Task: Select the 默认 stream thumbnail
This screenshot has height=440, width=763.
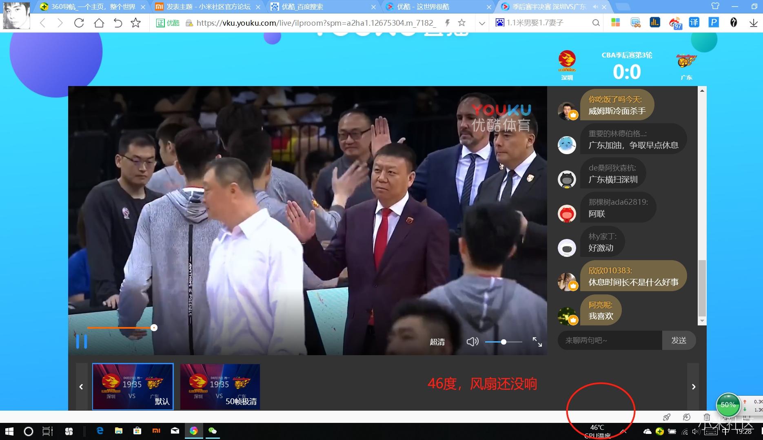Action: (x=133, y=386)
